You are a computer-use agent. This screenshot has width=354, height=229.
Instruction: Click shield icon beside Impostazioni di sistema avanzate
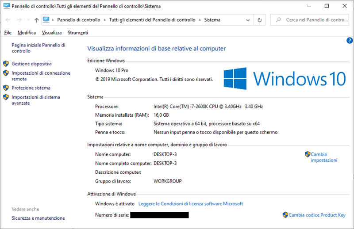[6, 97]
